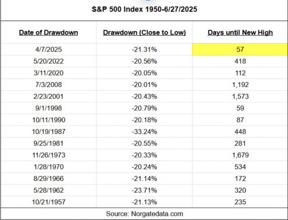This screenshot has width=288, height=220.
Task: Click the S&P 500 Index table title
Action: [x=144, y=9]
